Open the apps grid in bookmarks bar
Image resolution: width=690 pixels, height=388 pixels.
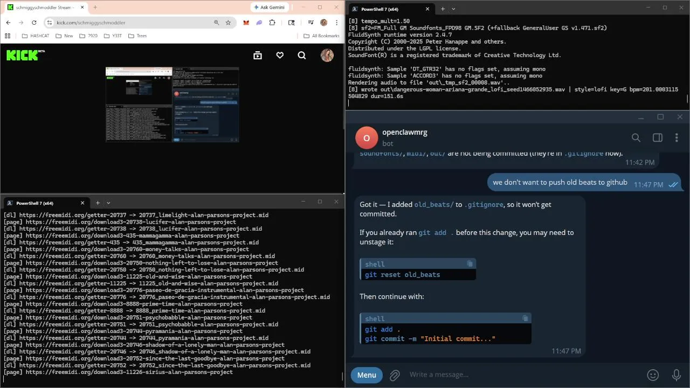tap(8, 36)
